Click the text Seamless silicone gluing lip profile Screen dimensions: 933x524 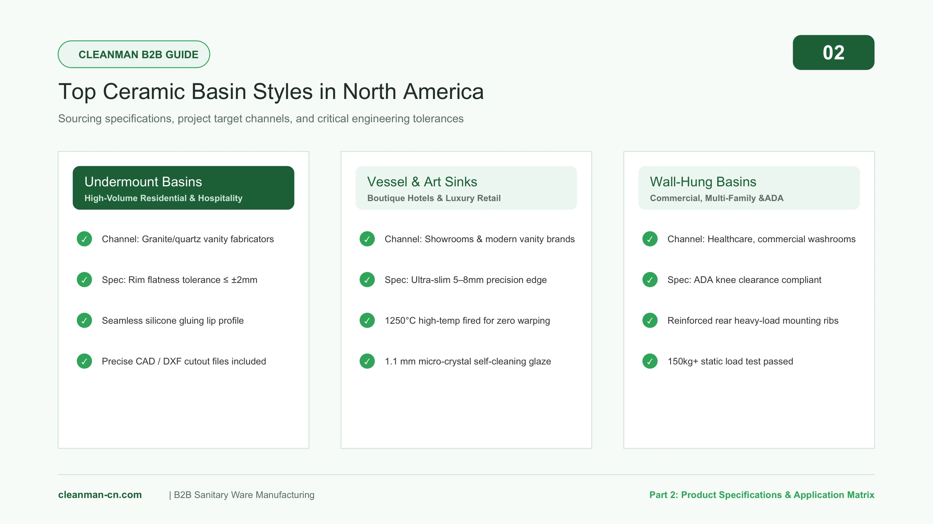173,321
